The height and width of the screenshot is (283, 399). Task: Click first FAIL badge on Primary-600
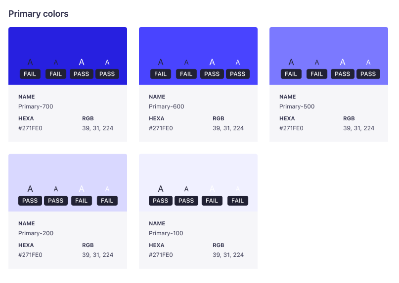(161, 74)
